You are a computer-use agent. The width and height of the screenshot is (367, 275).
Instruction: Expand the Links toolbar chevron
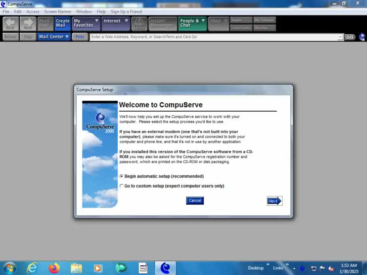(287, 264)
